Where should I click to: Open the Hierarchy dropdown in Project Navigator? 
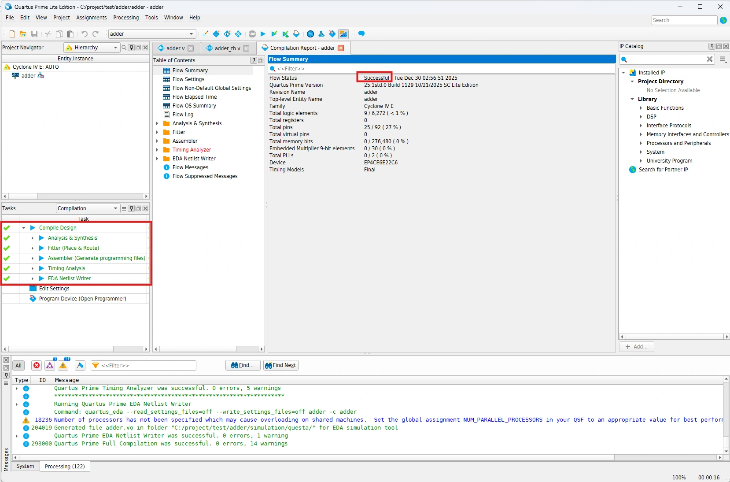click(92, 48)
